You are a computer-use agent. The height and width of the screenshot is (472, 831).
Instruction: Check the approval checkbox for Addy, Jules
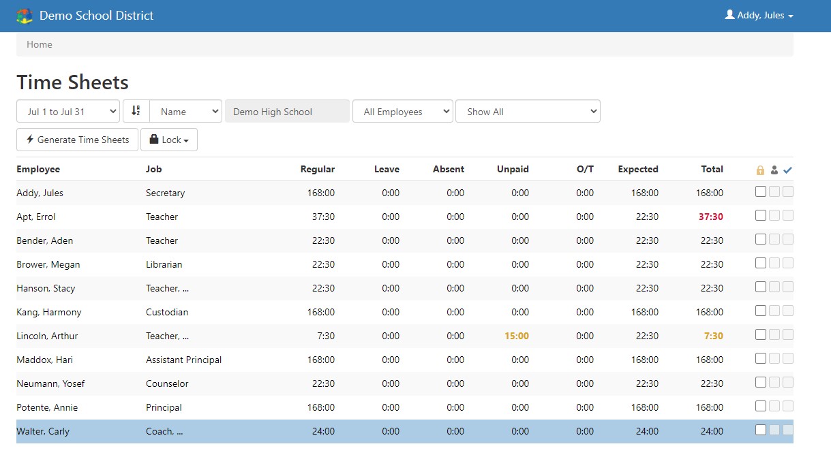tap(787, 191)
